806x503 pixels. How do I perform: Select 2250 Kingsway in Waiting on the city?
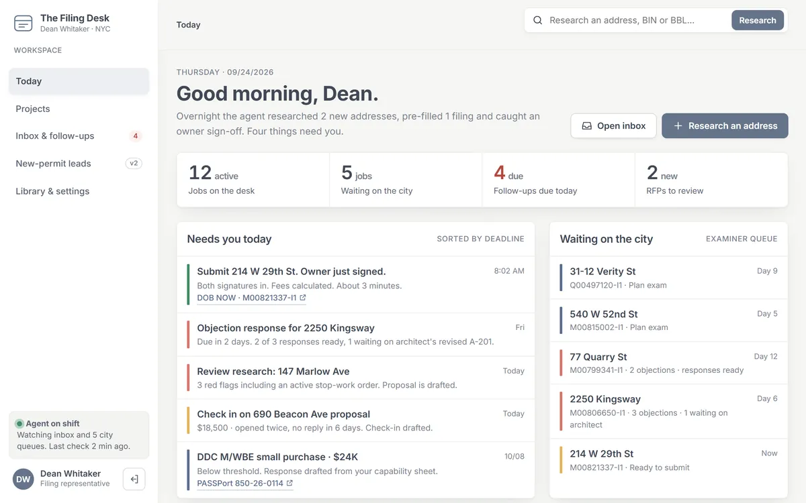coord(668,411)
